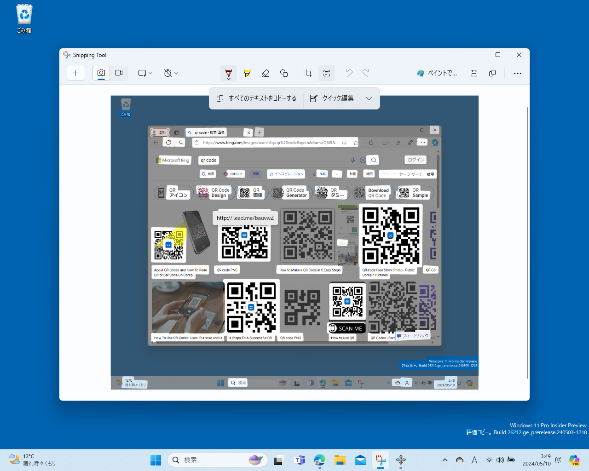Click the IME input mode A indicator
Screen dimensions: 589x471
tap(474, 460)
